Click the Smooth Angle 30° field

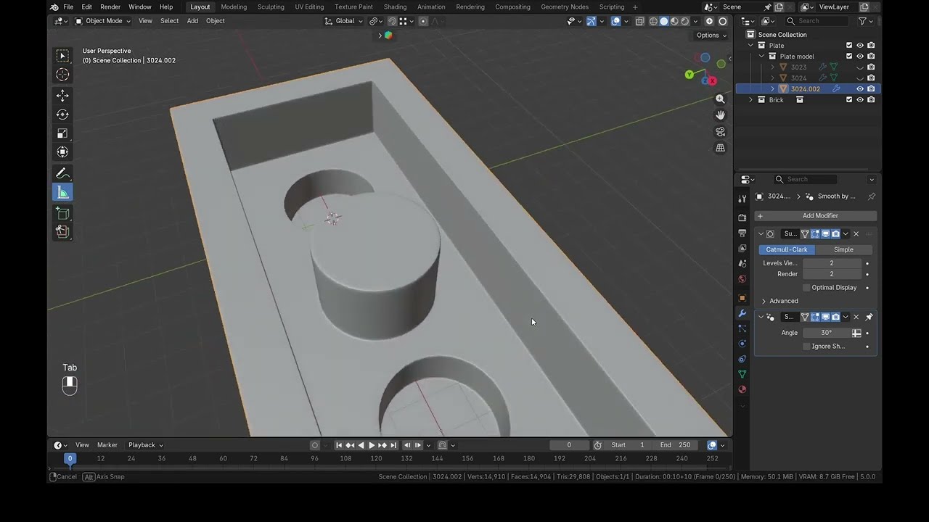[826, 333]
